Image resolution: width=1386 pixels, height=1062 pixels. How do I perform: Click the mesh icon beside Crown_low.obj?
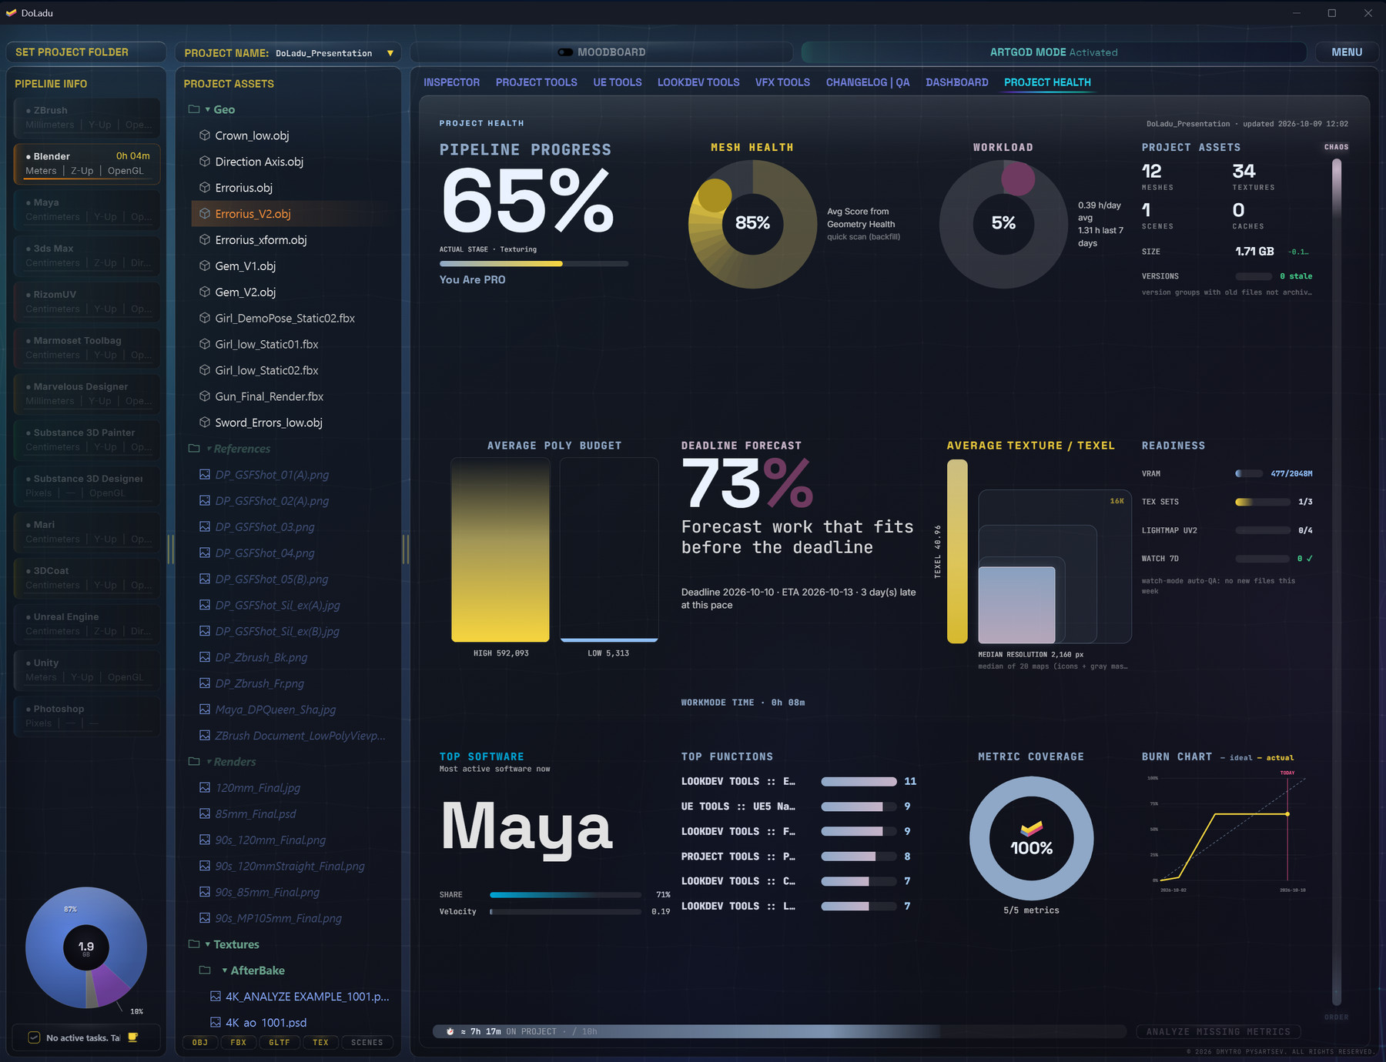click(205, 135)
